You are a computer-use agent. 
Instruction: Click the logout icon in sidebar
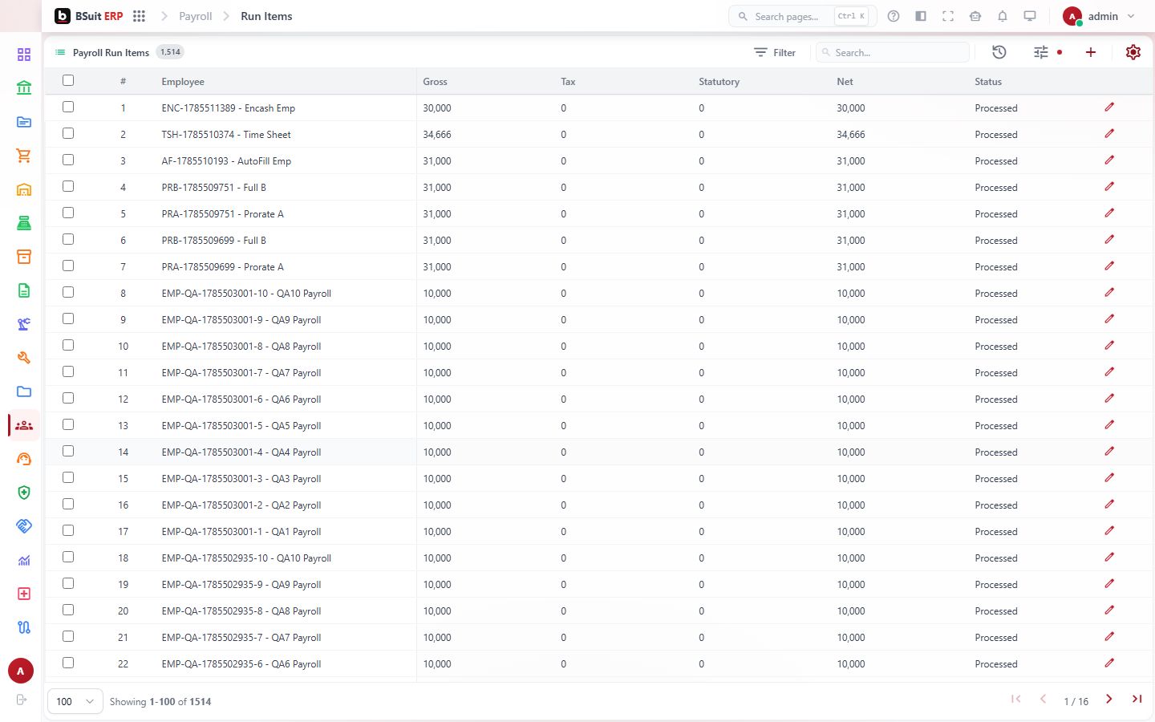point(22,700)
